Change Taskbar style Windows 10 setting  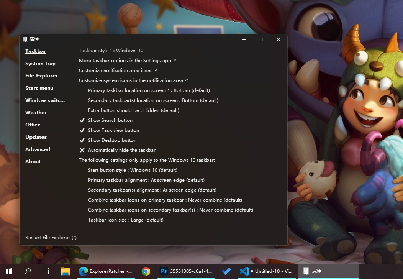pos(111,51)
